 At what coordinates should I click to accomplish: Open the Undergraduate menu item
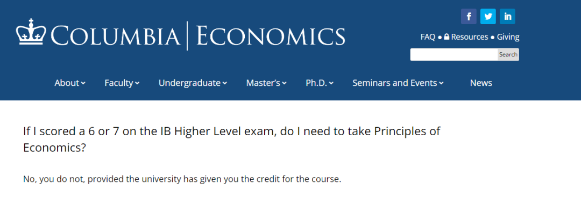pos(189,83)
